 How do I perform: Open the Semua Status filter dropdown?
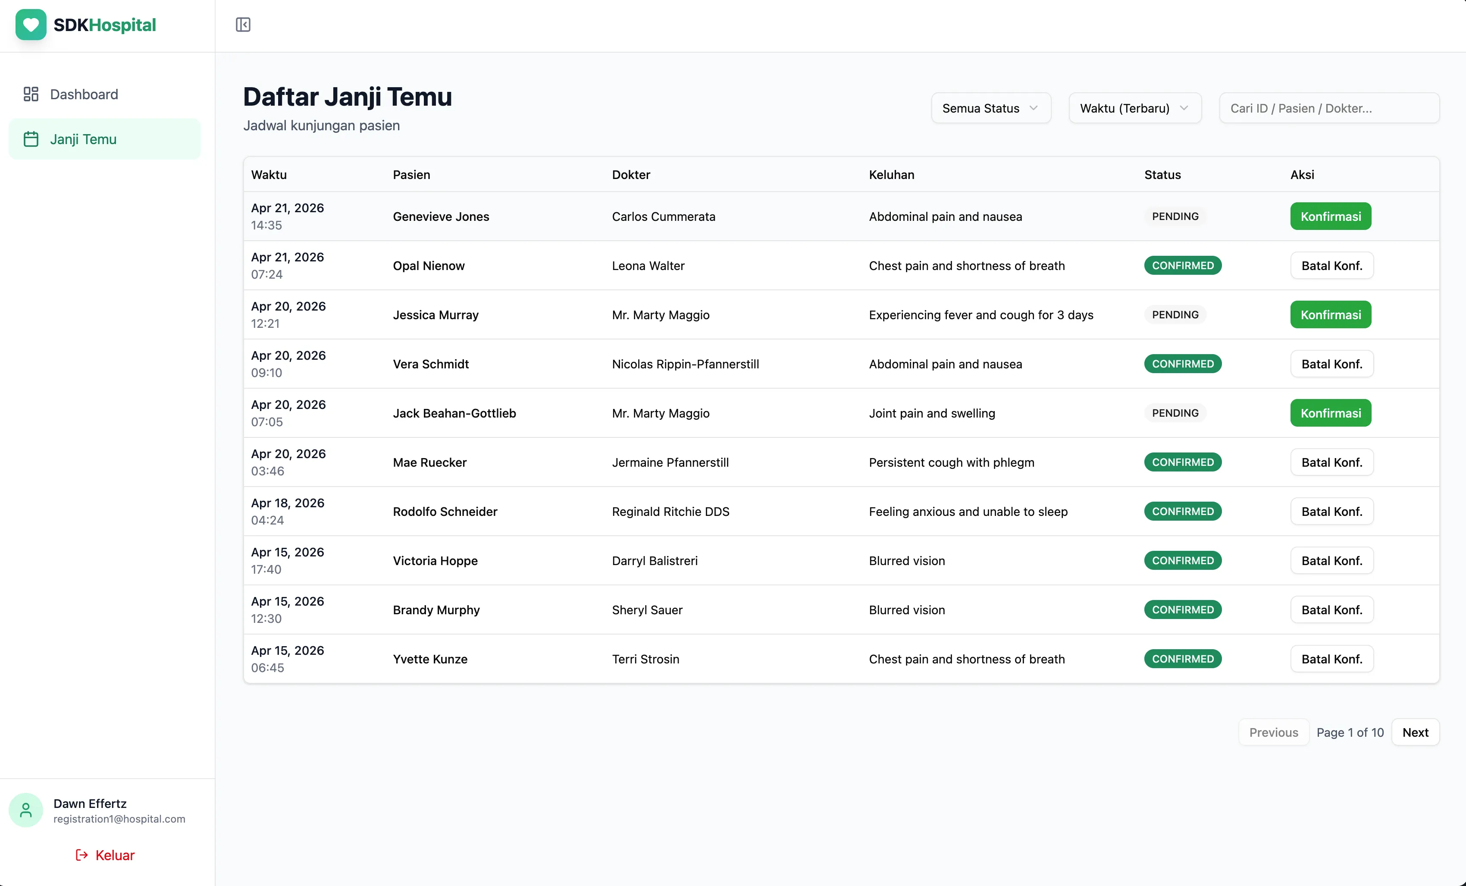click(x=990, y=108)
